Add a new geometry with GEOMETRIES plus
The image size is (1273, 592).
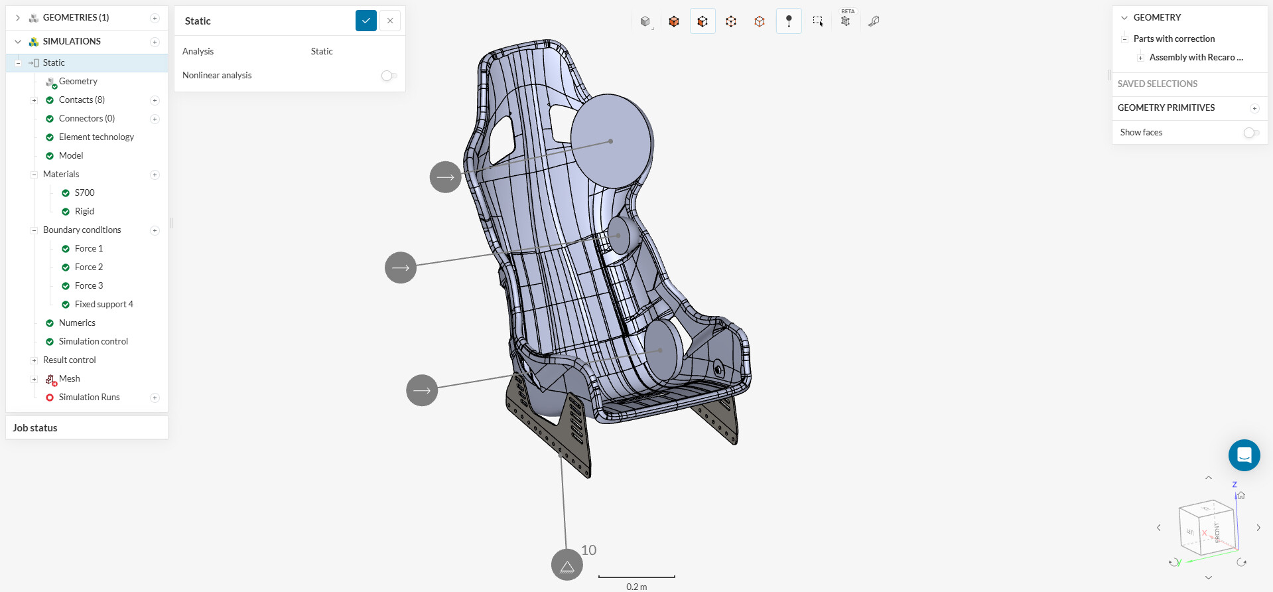[x=155, y=18]
